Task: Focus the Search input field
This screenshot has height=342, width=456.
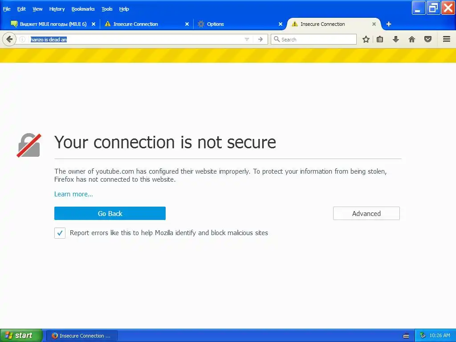Action: [x=313, y=39]
